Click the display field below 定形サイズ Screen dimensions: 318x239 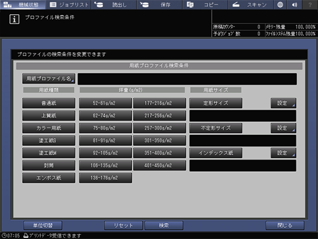click(x=243, y=116)
